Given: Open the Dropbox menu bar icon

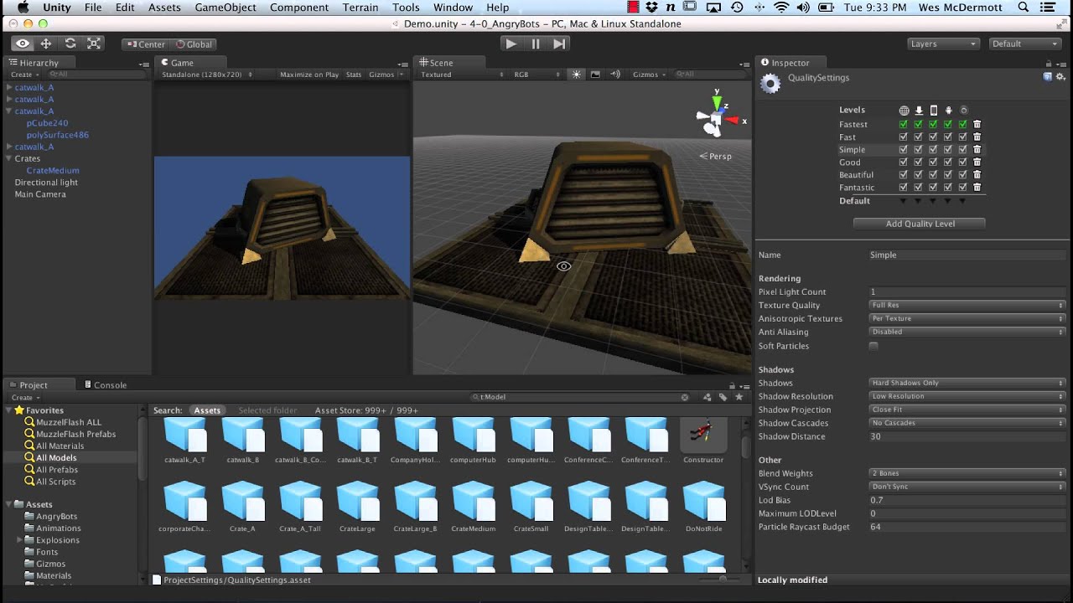Looking at the screenshot, I should point(651,8).
